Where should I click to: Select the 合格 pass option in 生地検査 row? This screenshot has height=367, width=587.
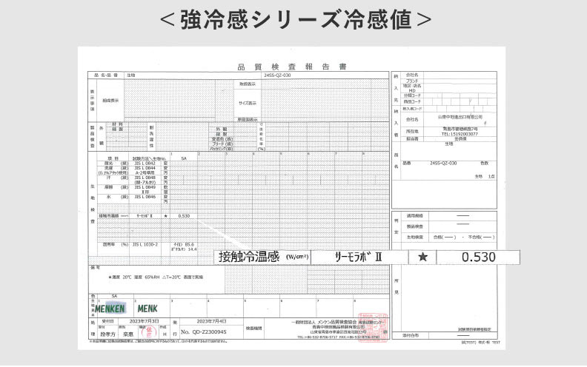[x=439, y=237]
